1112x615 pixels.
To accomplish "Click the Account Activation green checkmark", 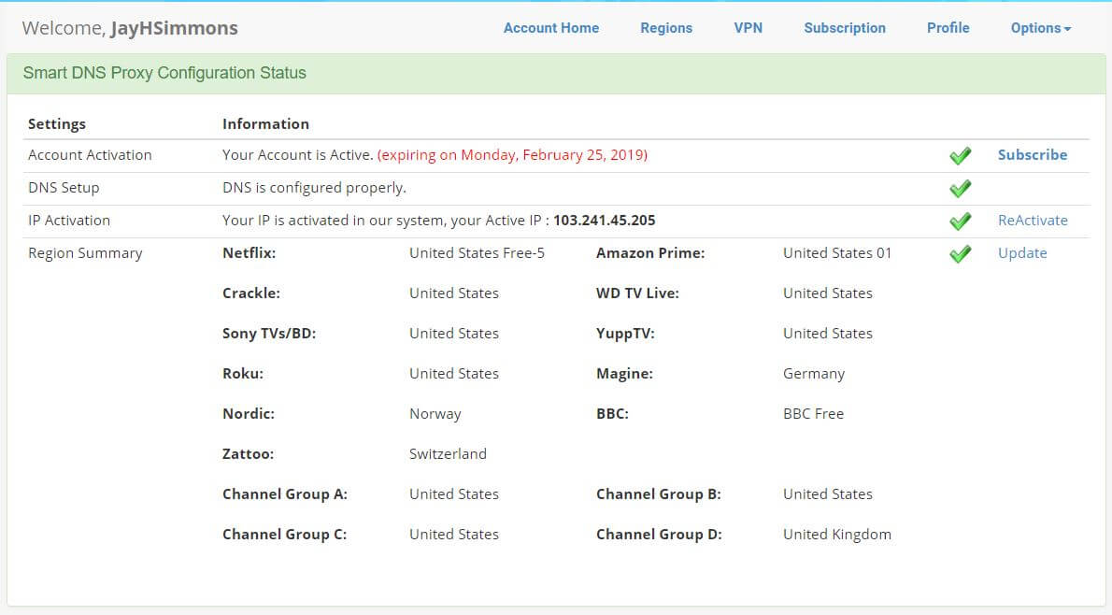I will point(960,155).
